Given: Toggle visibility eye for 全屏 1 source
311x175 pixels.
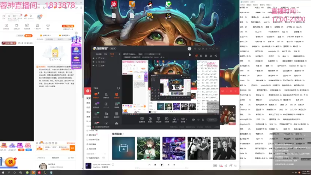Looking at the screenshot, I should point(93,65).
